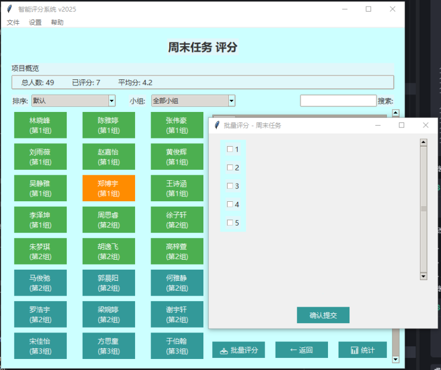Tick checkbox for score 5
This screenshot has height=370, width=441.
point(230,223)
